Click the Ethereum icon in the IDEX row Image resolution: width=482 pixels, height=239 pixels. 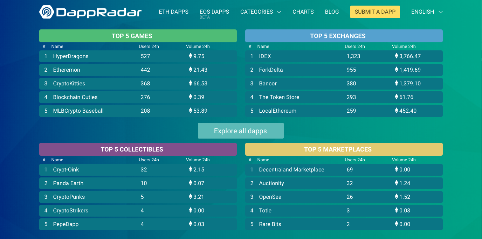click(x=397, y=56)
